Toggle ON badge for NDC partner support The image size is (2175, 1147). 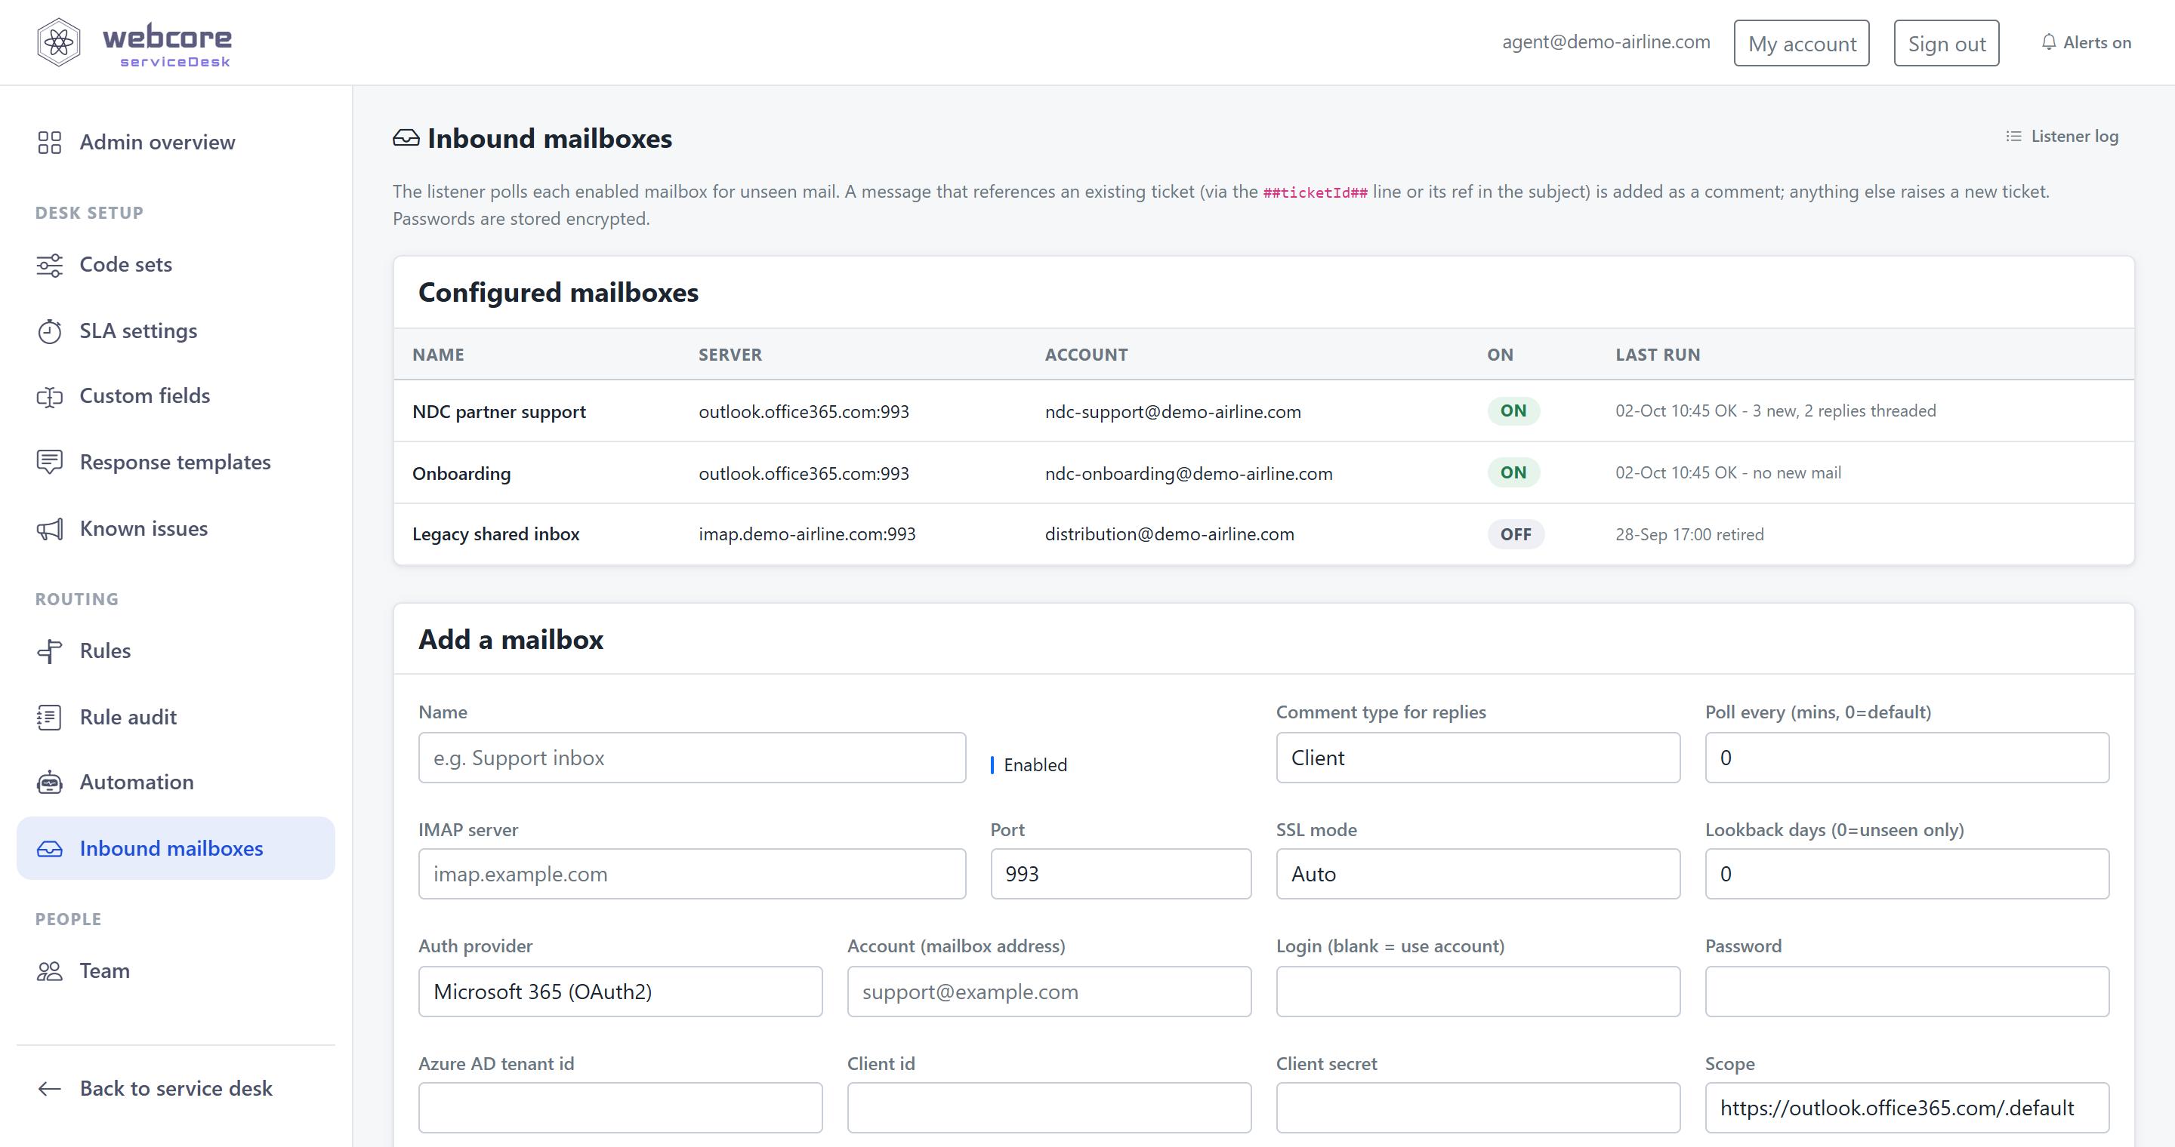(x=1513, y=411)
